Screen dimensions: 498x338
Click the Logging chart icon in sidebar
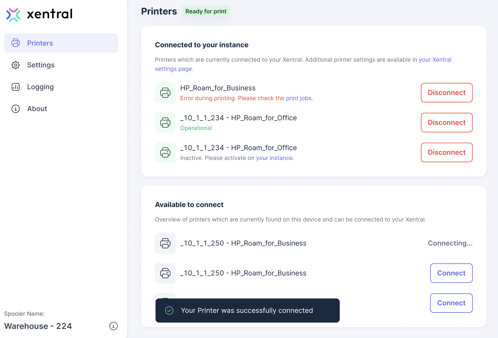coord(15,87)
